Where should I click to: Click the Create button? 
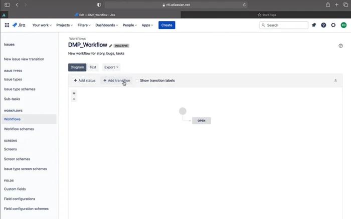pos(166,25)
